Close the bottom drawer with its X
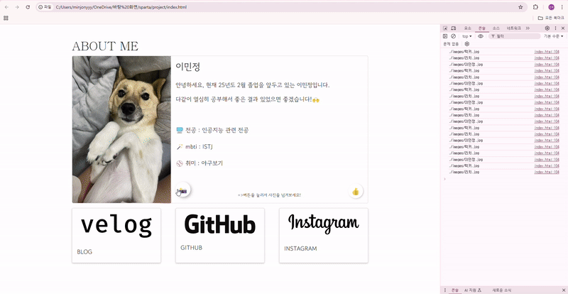The image size is (568, 294). (x=563, y=290)
